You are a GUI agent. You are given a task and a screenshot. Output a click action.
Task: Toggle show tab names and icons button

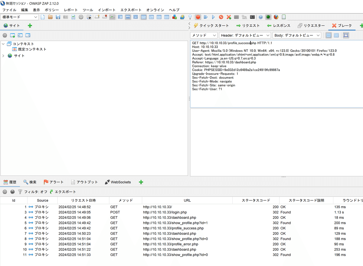click(x=112, y=17)
